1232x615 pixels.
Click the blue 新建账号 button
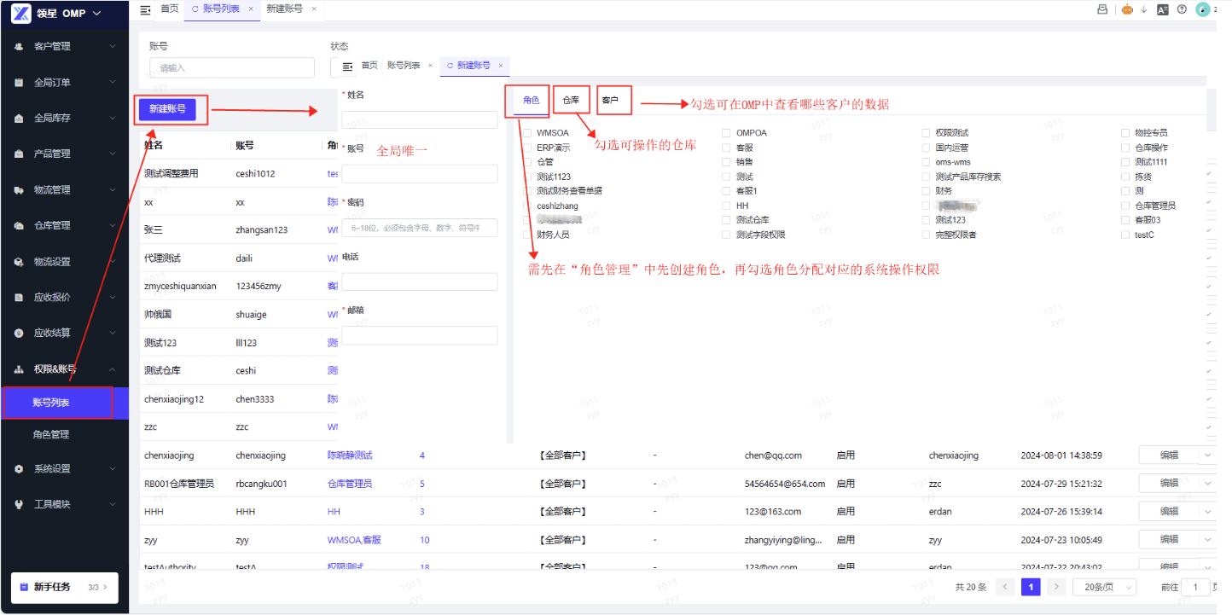coord(167,109)
